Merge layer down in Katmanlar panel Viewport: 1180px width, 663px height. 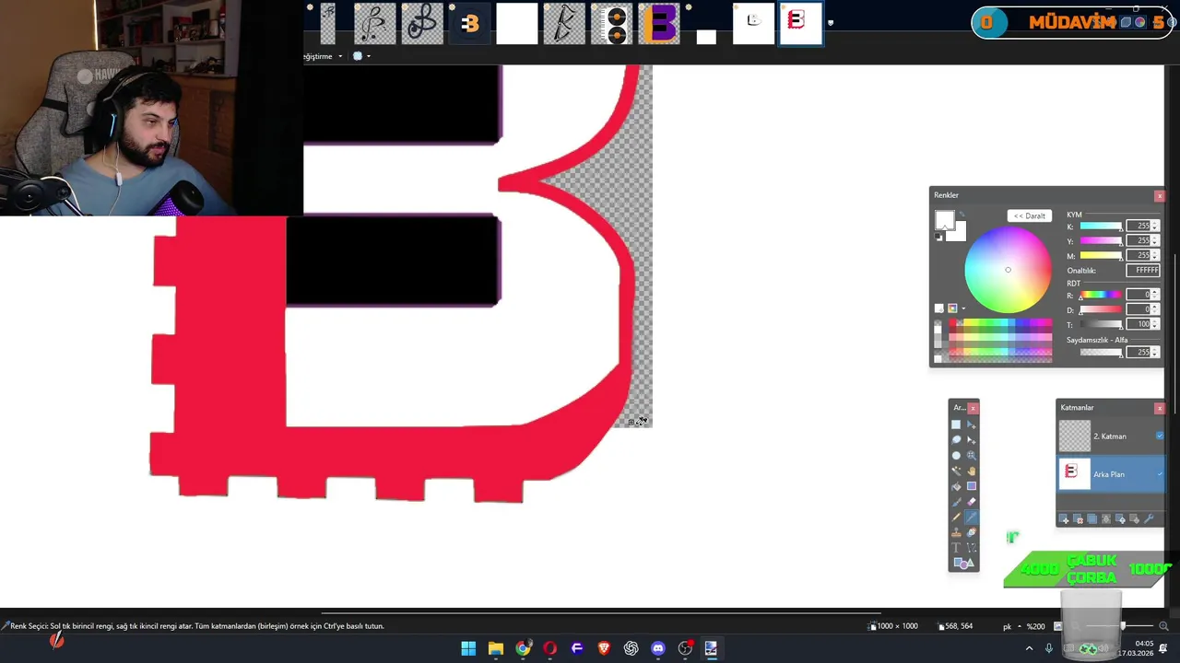pyautogui.click(x=1106, y=518)
